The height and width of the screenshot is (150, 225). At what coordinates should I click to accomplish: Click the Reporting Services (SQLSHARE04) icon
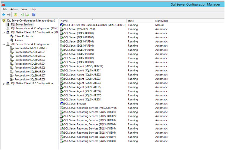pos(62,124)
